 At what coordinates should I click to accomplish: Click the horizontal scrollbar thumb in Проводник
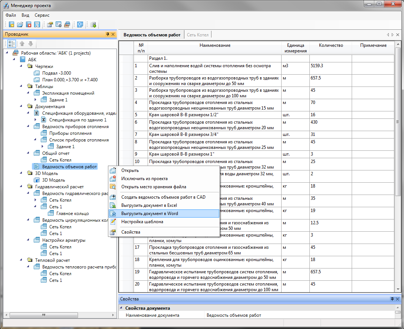coord(43,315)
